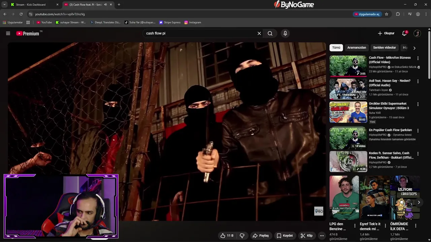View site information icon in address bar

coord(31,14)
